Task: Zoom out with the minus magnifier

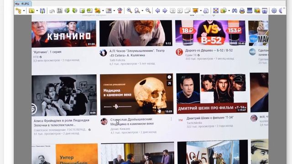Action: [148, 11]
